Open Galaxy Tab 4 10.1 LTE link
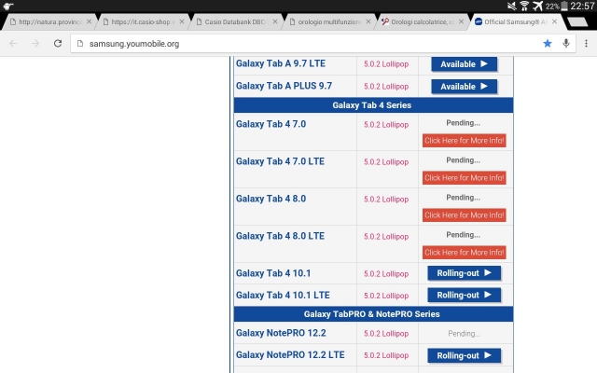Viewport: 597px width, 373px height. [x=283, y=295]
